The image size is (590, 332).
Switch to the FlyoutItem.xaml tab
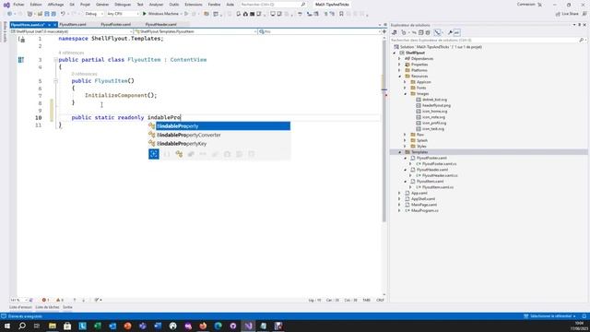tap(73, 25)
